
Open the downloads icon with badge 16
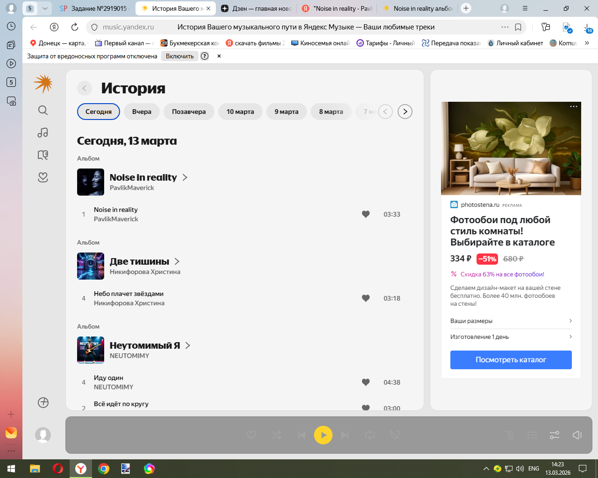click(588, 28)
